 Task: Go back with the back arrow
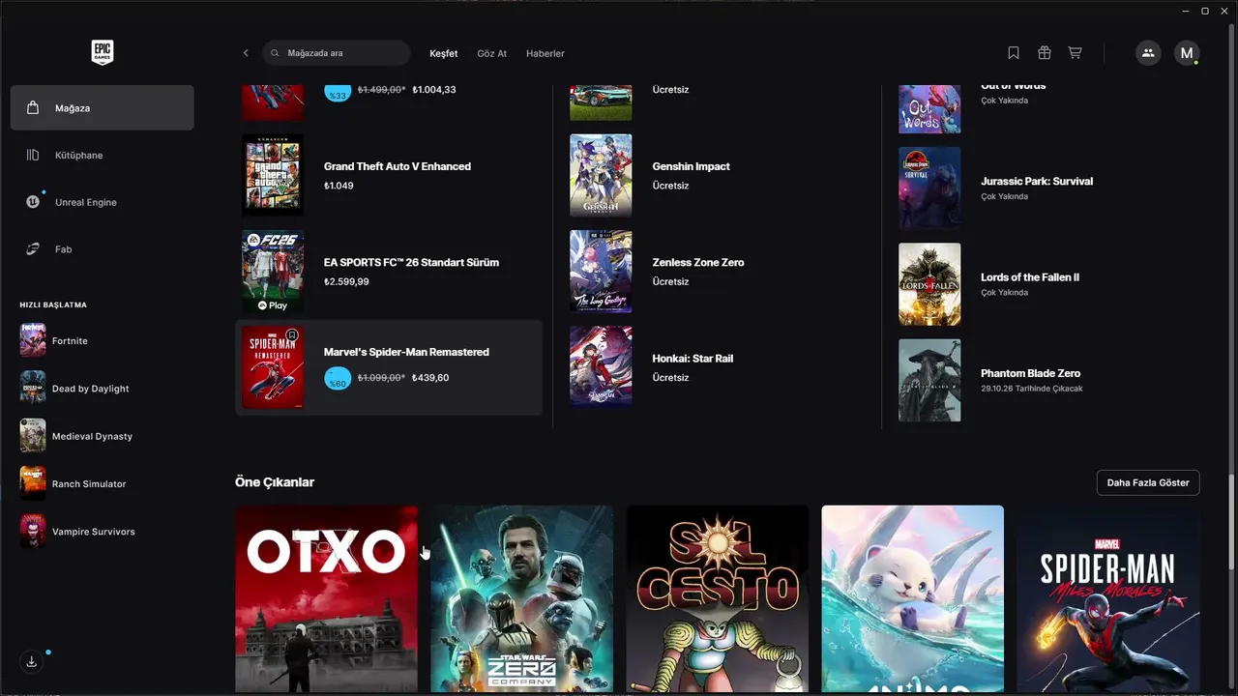(246, 53)
